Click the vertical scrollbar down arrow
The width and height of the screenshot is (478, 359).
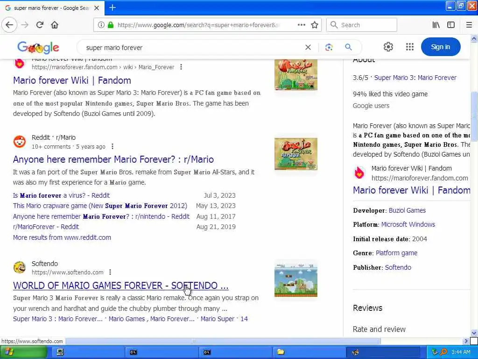click(474, 333)
